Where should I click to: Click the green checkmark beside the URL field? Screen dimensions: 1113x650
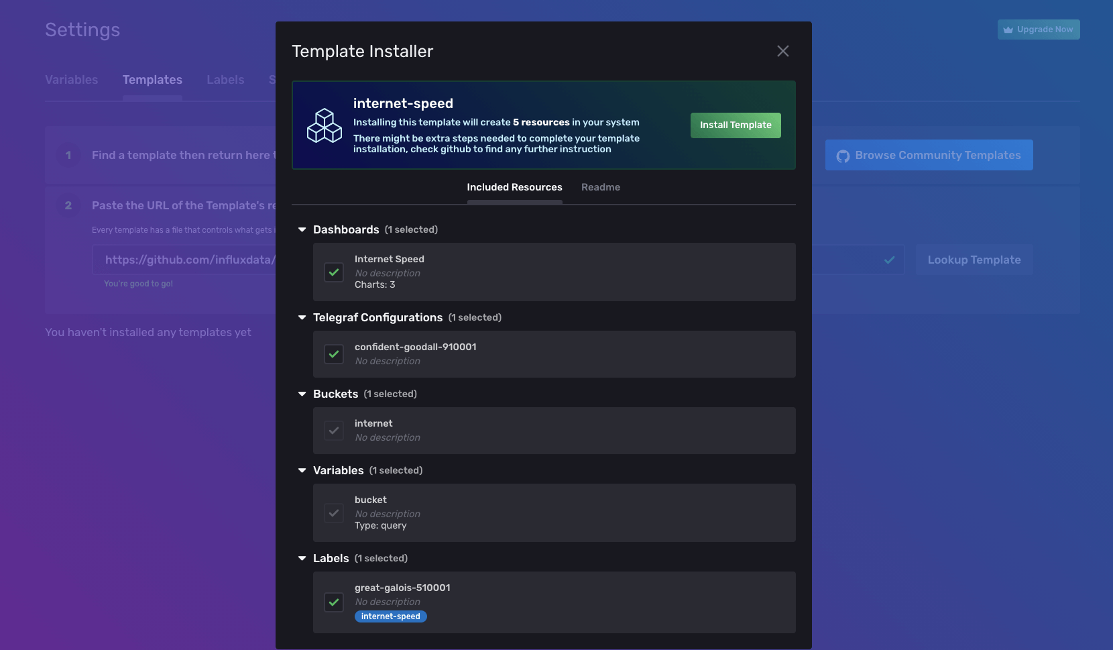(x=889, y=260)
